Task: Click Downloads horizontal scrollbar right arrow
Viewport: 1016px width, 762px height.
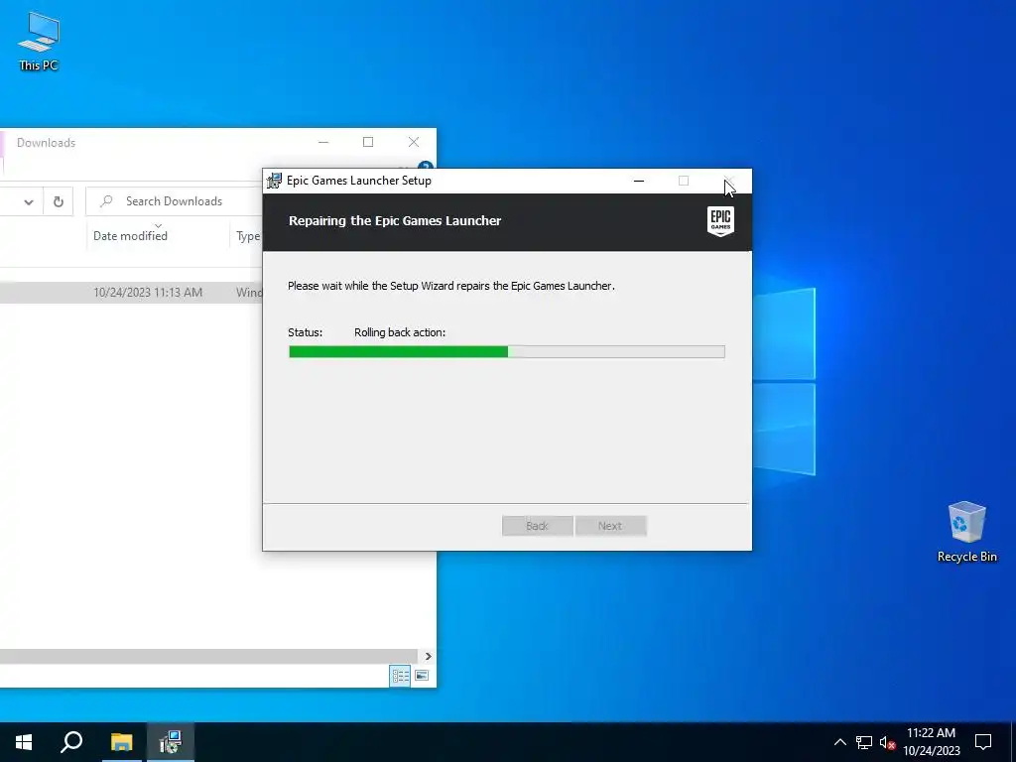Action: 428,656
